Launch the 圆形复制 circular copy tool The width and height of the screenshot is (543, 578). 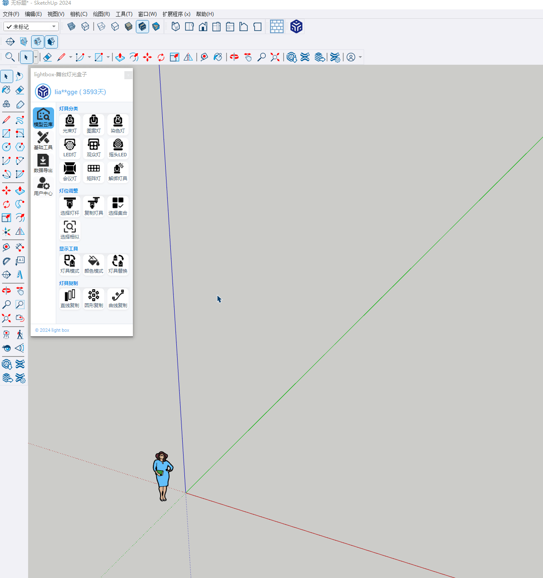[x=94, y=299]
